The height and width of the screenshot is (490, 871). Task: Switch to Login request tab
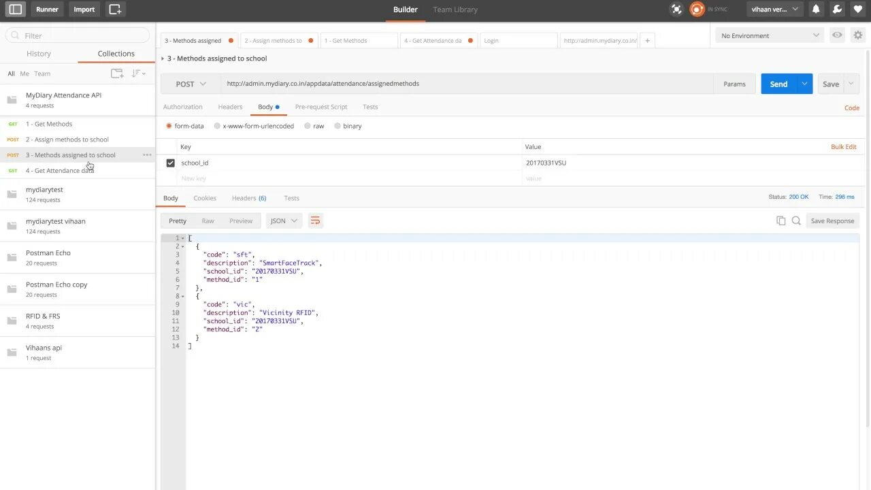(519, 41)
